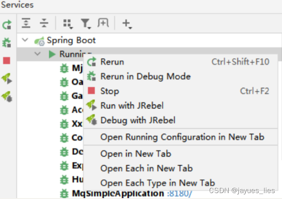This screenshot has width=282, height=199.
Task: Choose Debug with JRebel menu item
Action: [x=181, y=120]
